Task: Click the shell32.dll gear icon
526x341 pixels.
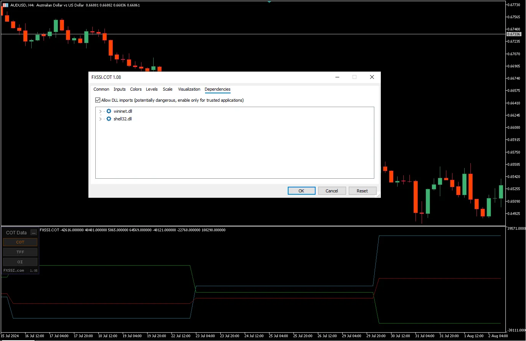Action: coord(109,119)
